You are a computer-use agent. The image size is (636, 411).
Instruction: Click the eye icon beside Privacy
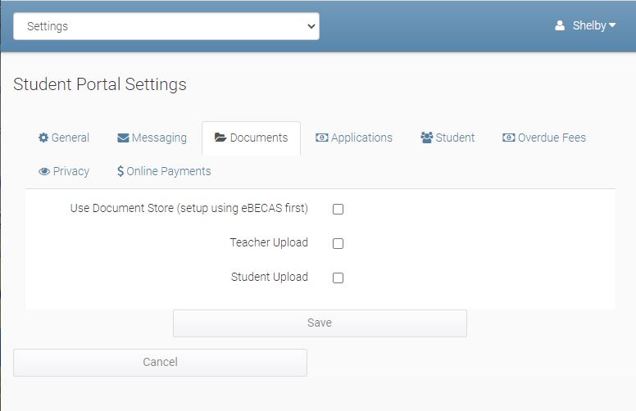pyautogui.click(x=44, y=171)
